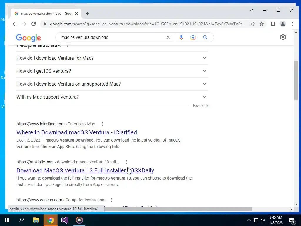Open the osxdaily result three-dot menu
This screenshot has width=301, height=226.
point(126,162)
